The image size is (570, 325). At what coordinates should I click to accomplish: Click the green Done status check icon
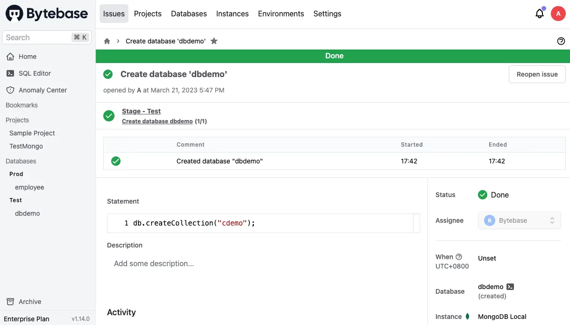click(483, 195)
